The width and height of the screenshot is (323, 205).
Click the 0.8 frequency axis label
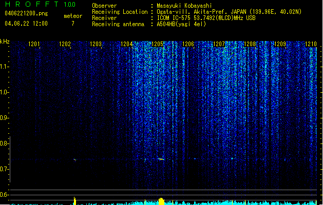point(4,143)
